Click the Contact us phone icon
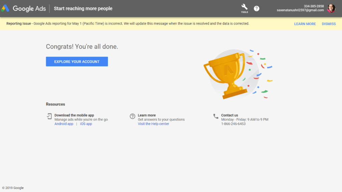 [216, 116]
